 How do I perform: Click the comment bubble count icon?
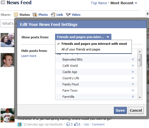point(68,124)
